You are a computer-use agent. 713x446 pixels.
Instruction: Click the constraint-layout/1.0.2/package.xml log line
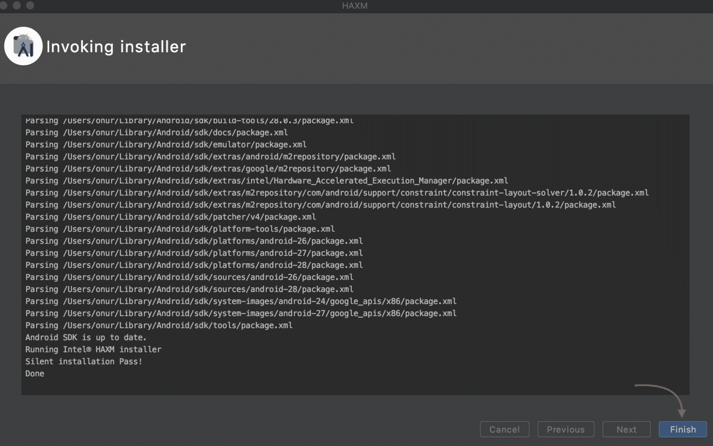[320, 205]
